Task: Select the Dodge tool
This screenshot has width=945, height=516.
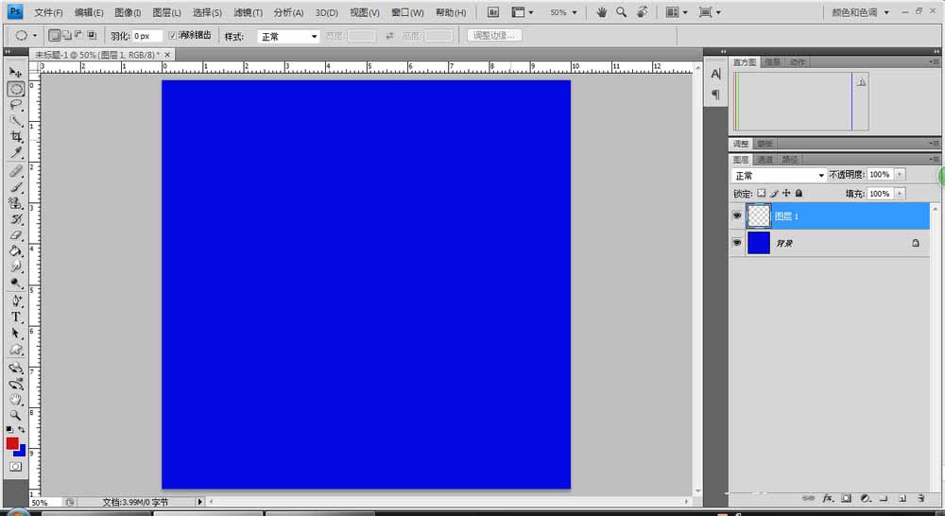Action: pyautogui.click(x=16, y=283)
